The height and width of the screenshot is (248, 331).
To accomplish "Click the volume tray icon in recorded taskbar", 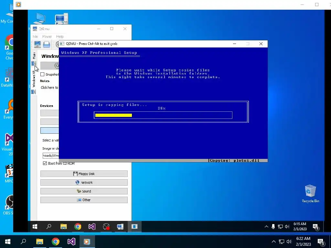I will click(x=287, y=226).
